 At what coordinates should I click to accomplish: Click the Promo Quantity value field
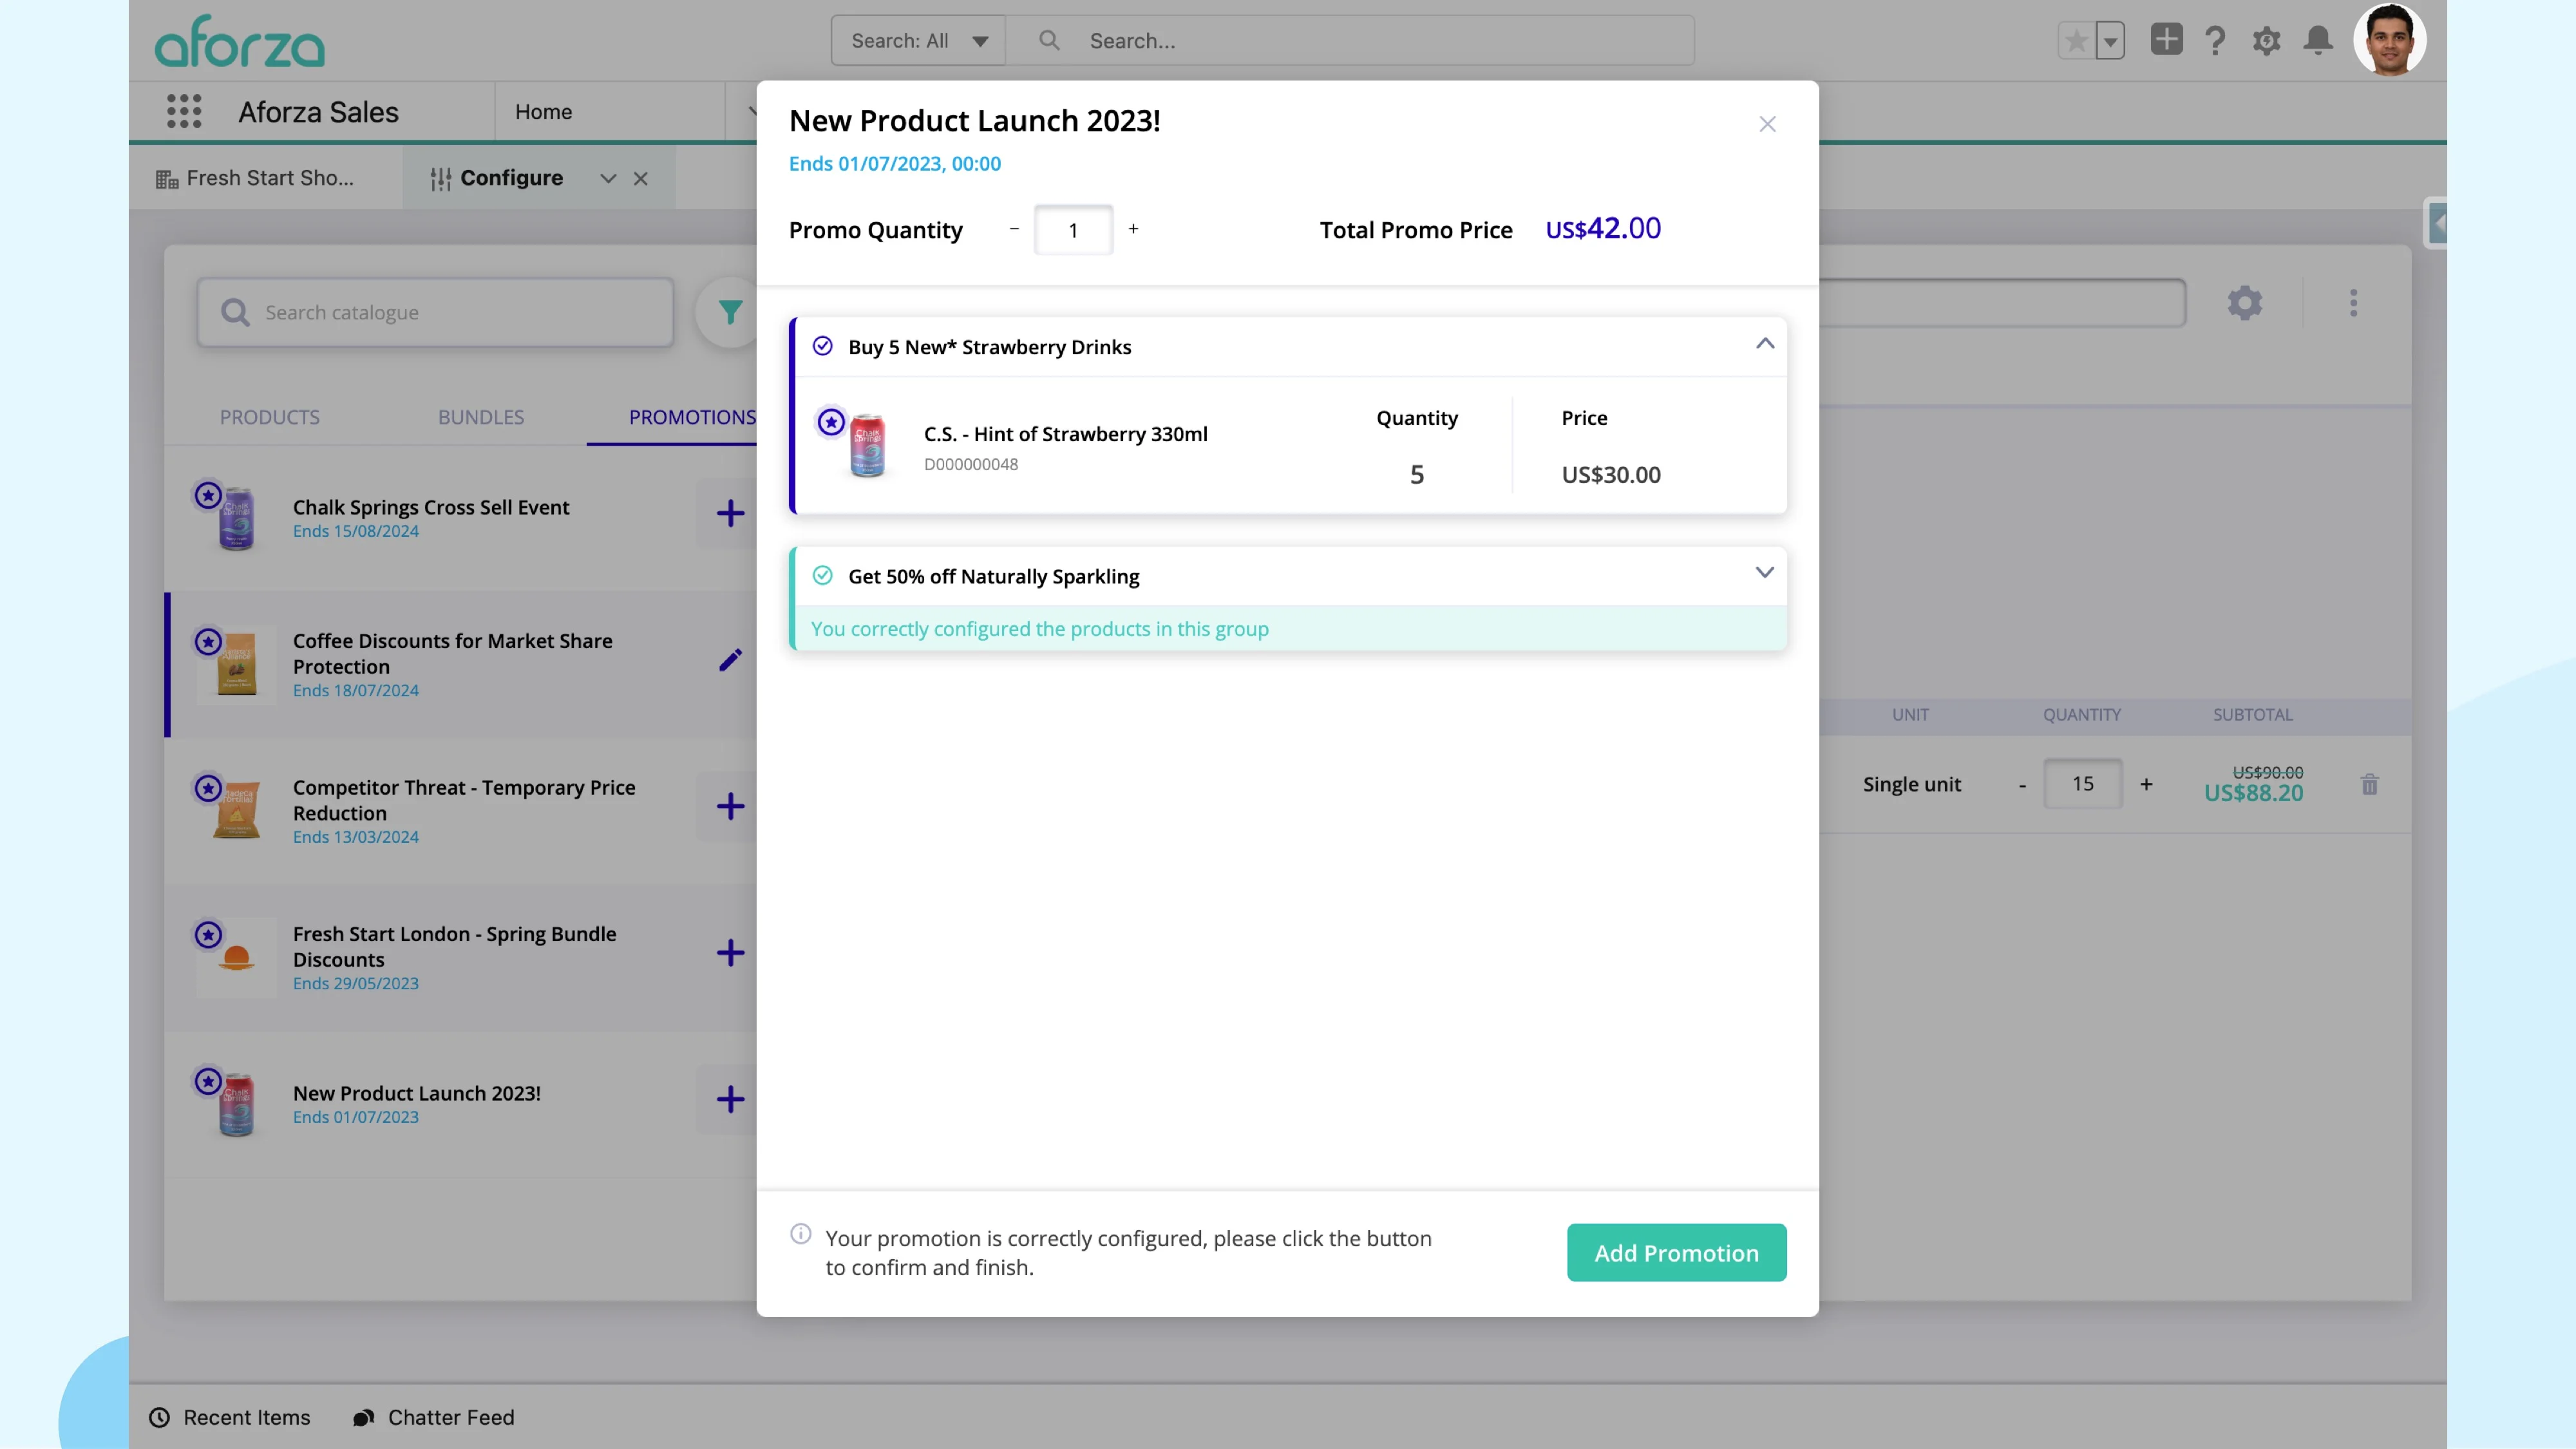tap(1073, 230)
